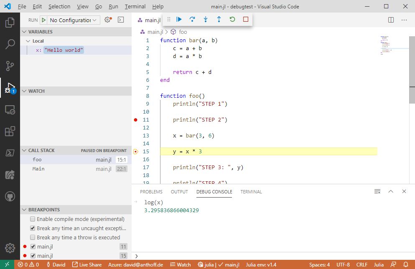Uncheck 'Break any time an uncaught exception'
Image resolution: width=415 pixels, height=269 pixels.
tap(32, 228)
